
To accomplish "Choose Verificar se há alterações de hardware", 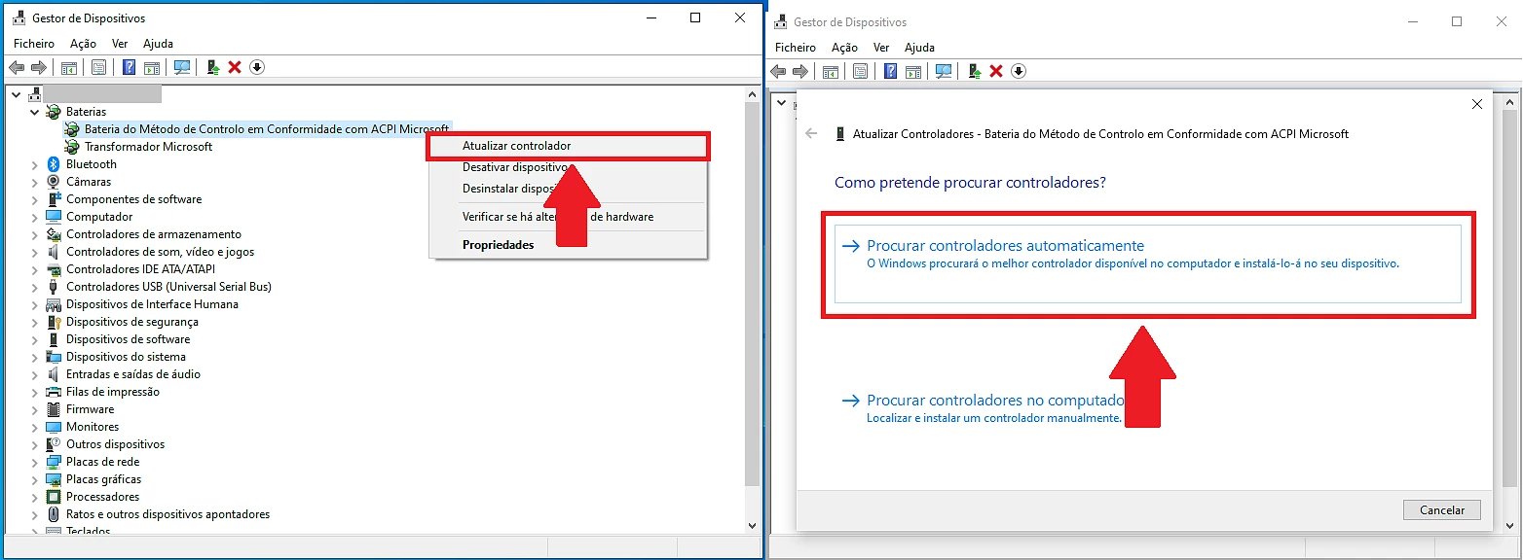I will 569,217.
